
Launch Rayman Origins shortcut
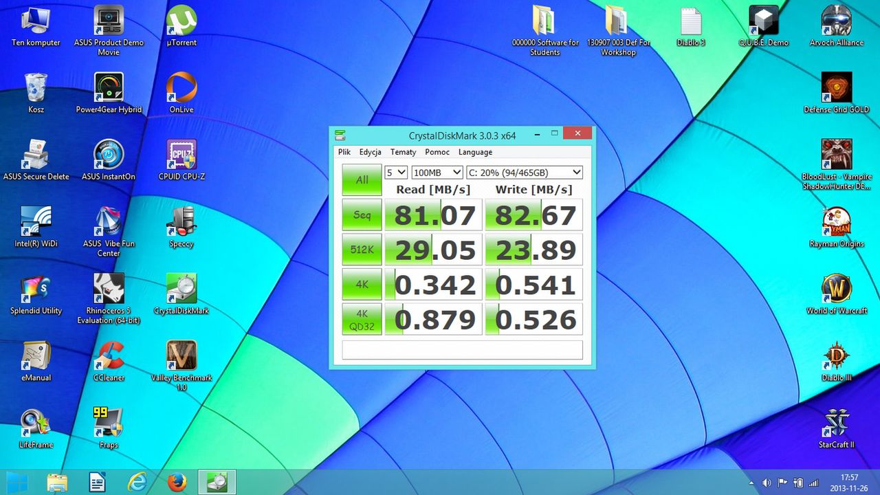[837, 228]
